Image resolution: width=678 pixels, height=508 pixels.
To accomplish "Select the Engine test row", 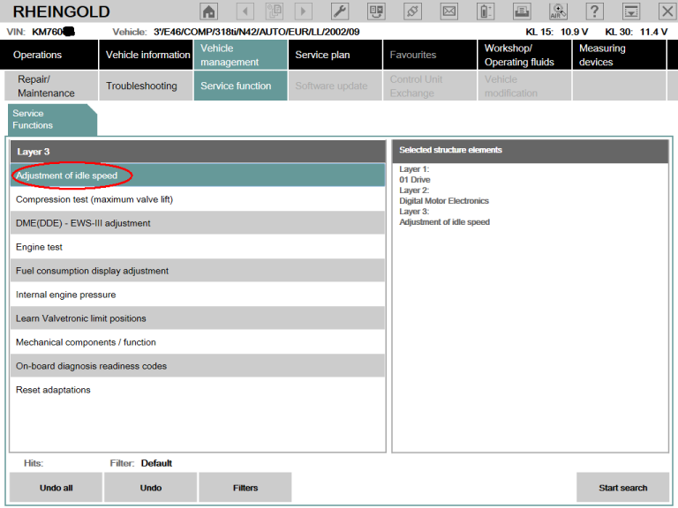I will [x=198, y=247].
